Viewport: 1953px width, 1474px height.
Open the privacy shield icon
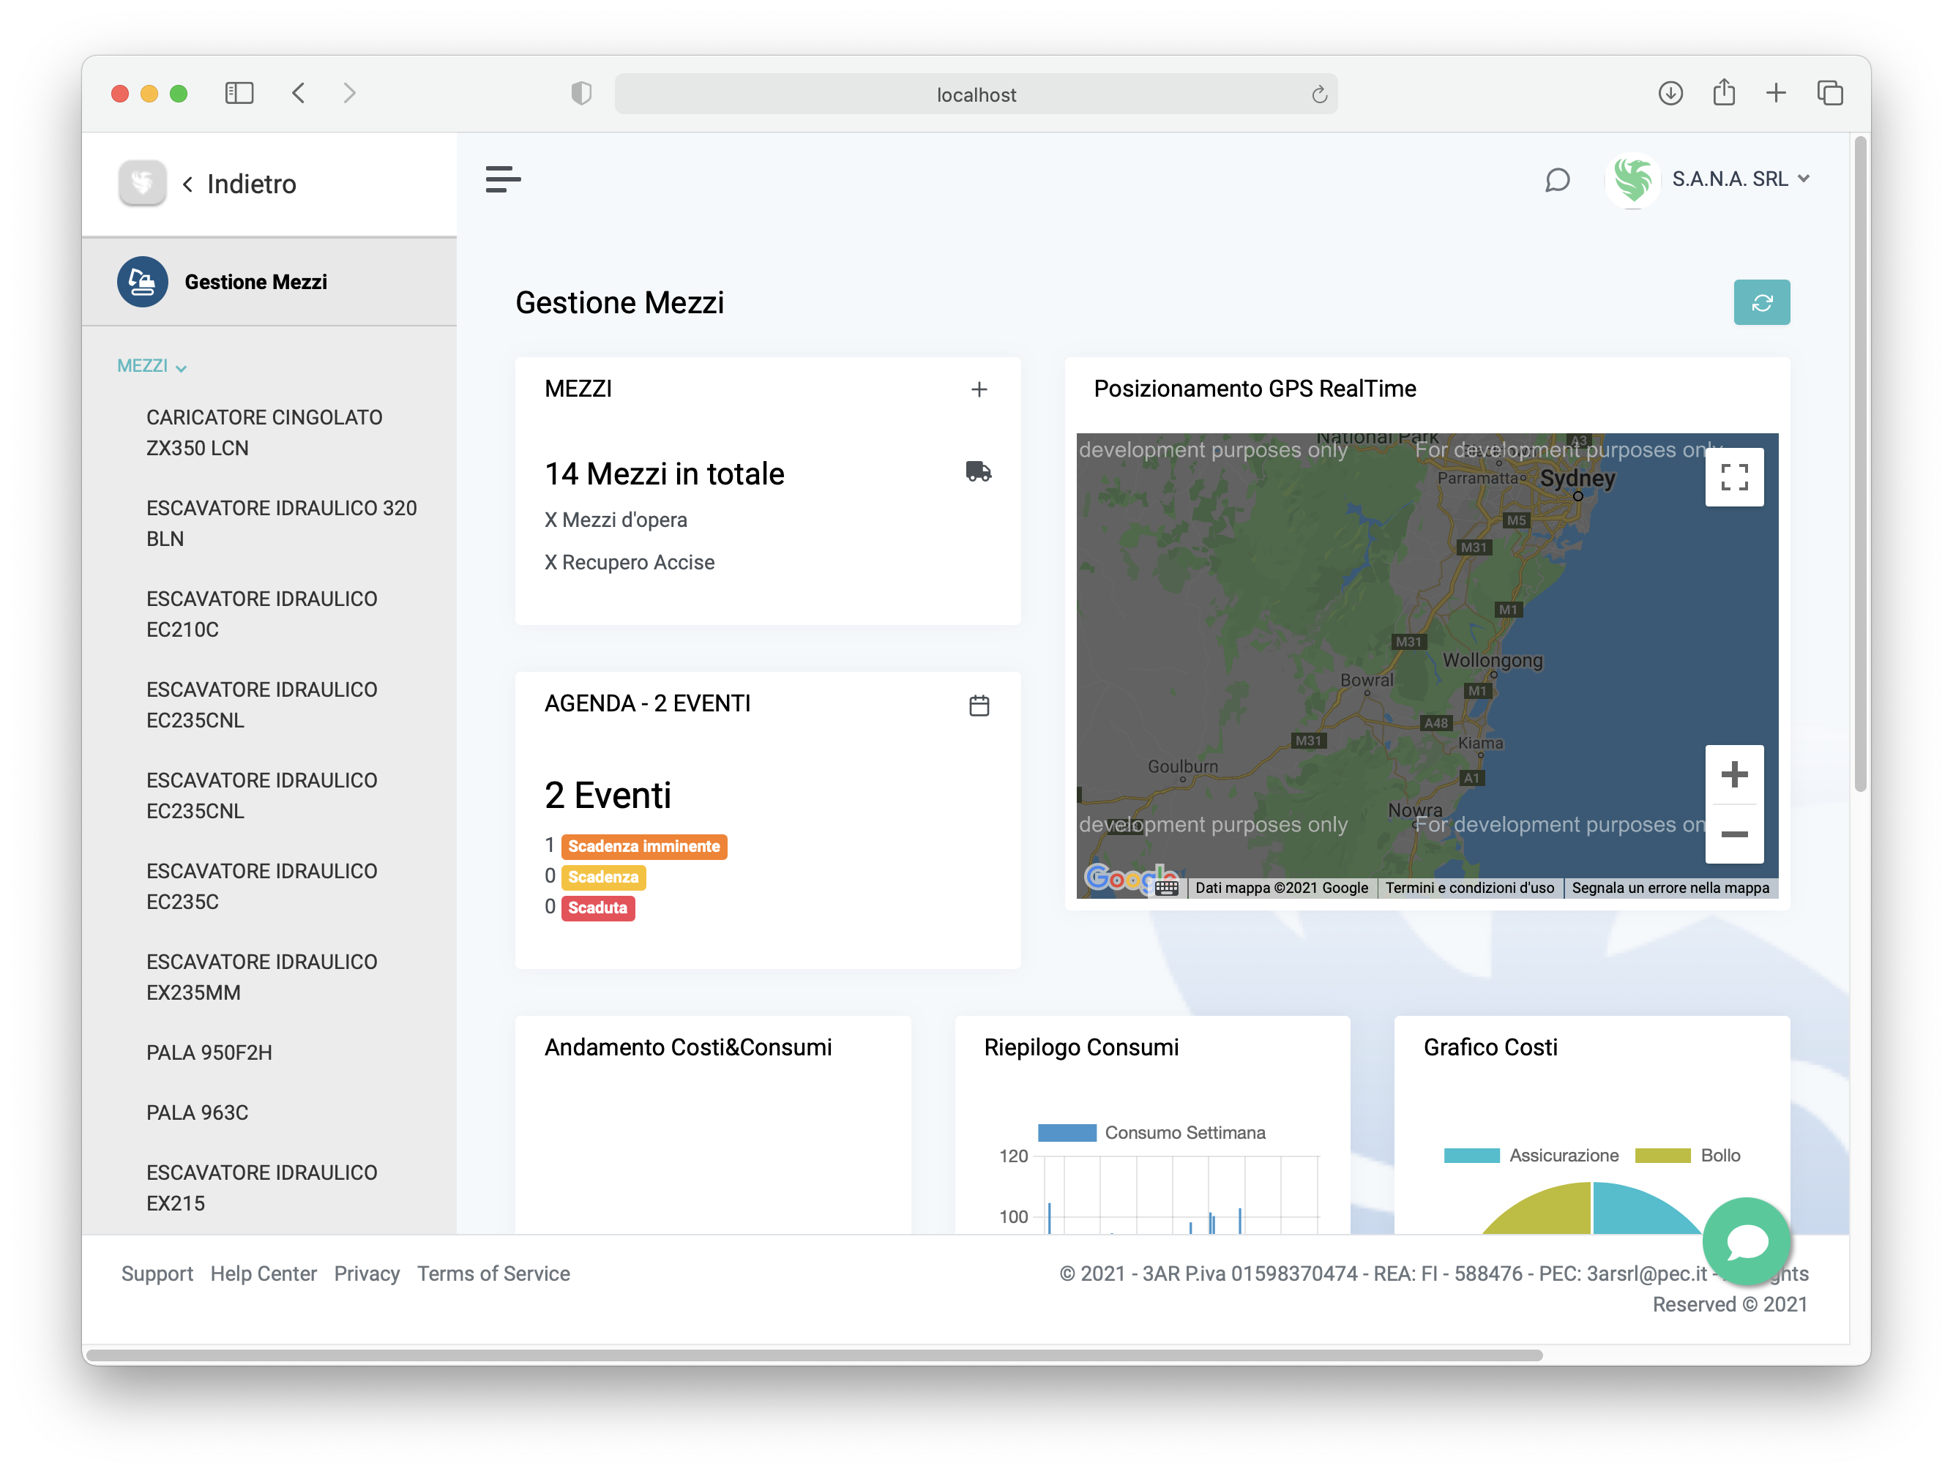click(581, 94)
